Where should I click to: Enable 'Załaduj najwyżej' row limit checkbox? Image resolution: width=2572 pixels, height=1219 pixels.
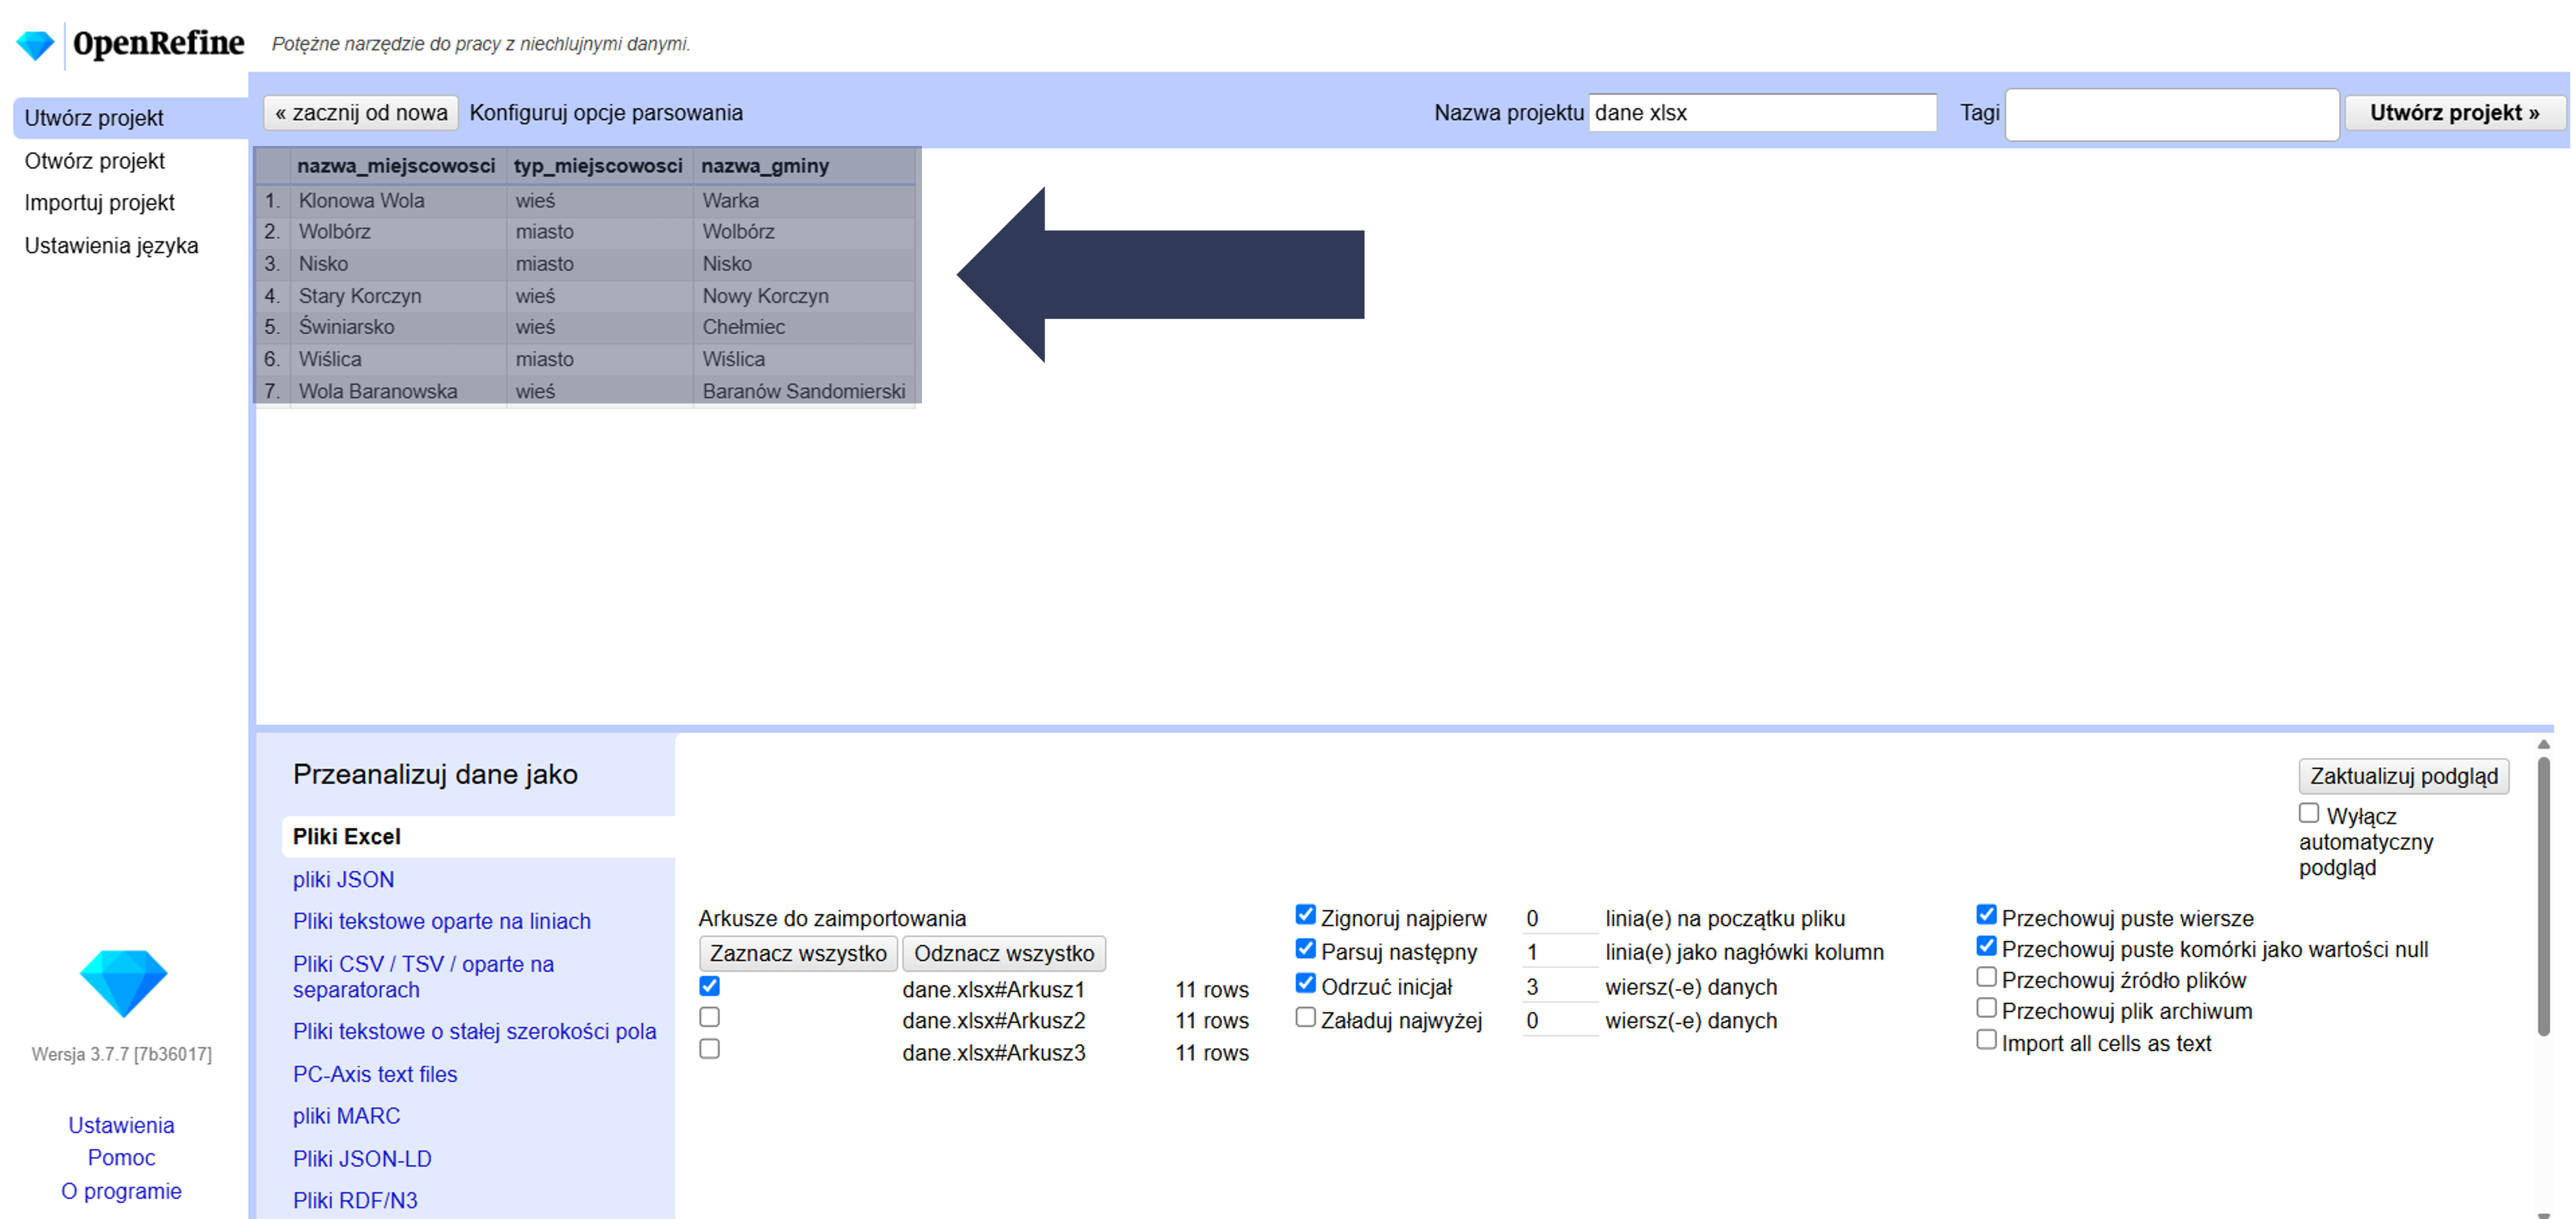[1305, 1018]
